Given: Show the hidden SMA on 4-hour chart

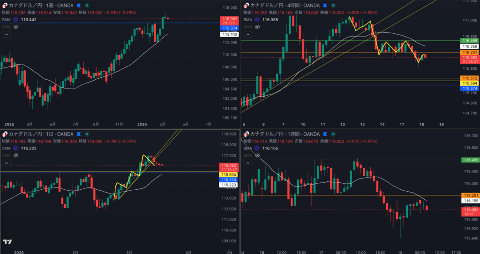Looking at the screenshot, I should click(x=256, y=27).
